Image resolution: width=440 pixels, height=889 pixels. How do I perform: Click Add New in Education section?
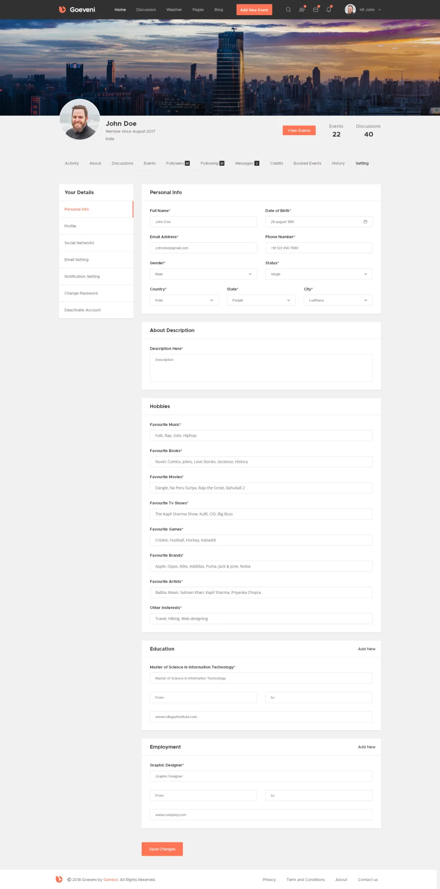pos(366,649)
